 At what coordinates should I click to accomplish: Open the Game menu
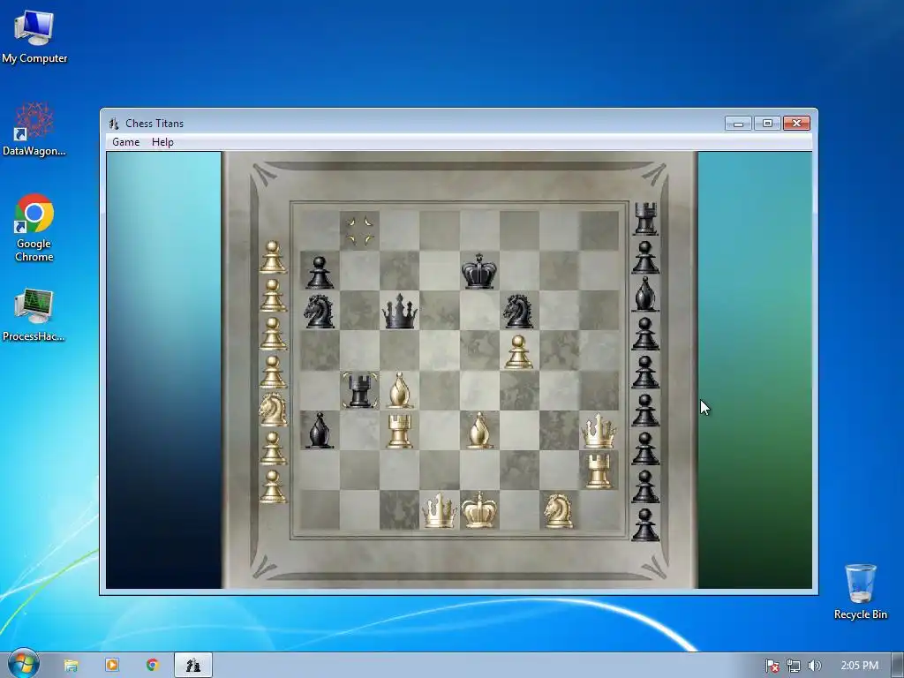[x=125, y=142]
